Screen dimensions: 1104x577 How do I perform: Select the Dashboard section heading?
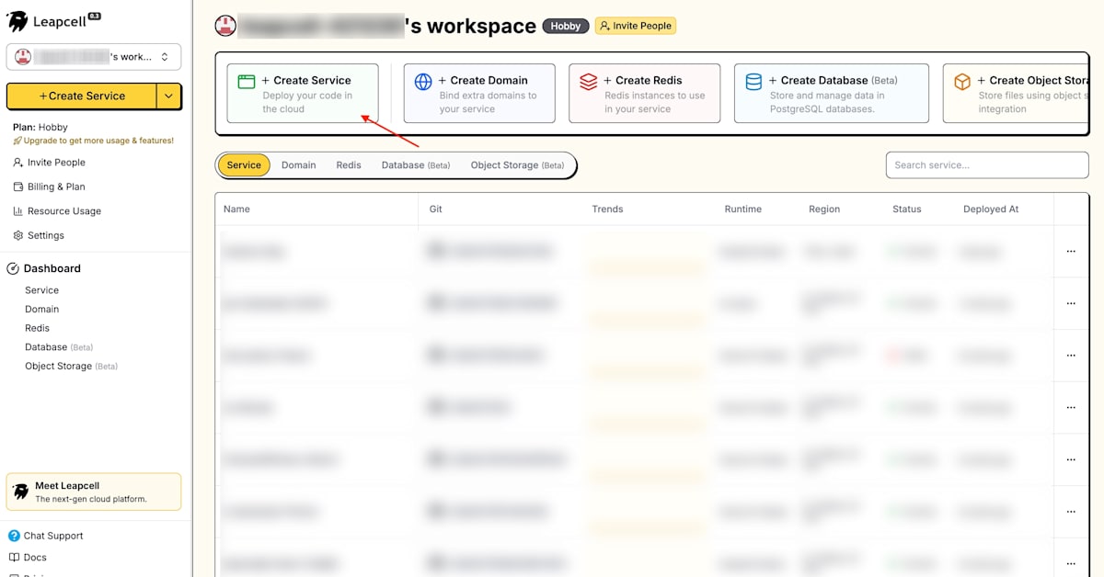pyautogui.click(x=44, y=268)
